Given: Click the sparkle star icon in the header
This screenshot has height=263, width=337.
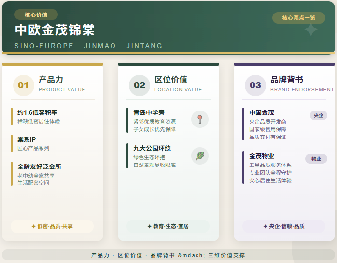Looking at the screenshot, I should [x=311, y=29].
